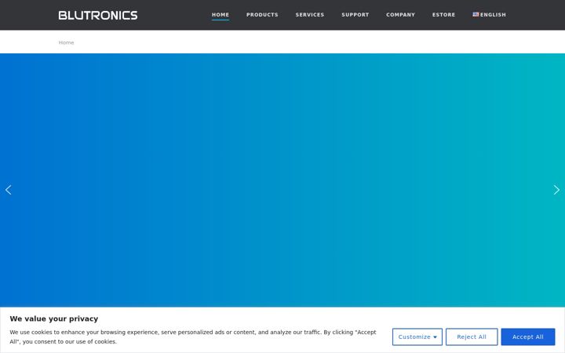Screen dimensions: 565x353
Task: Go to previous slide arrow
Action: [9, 190]
